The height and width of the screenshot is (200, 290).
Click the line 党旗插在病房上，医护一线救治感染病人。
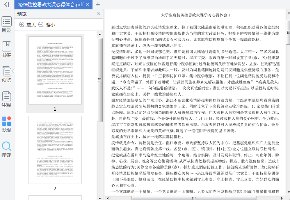click(x=148, y=94)
